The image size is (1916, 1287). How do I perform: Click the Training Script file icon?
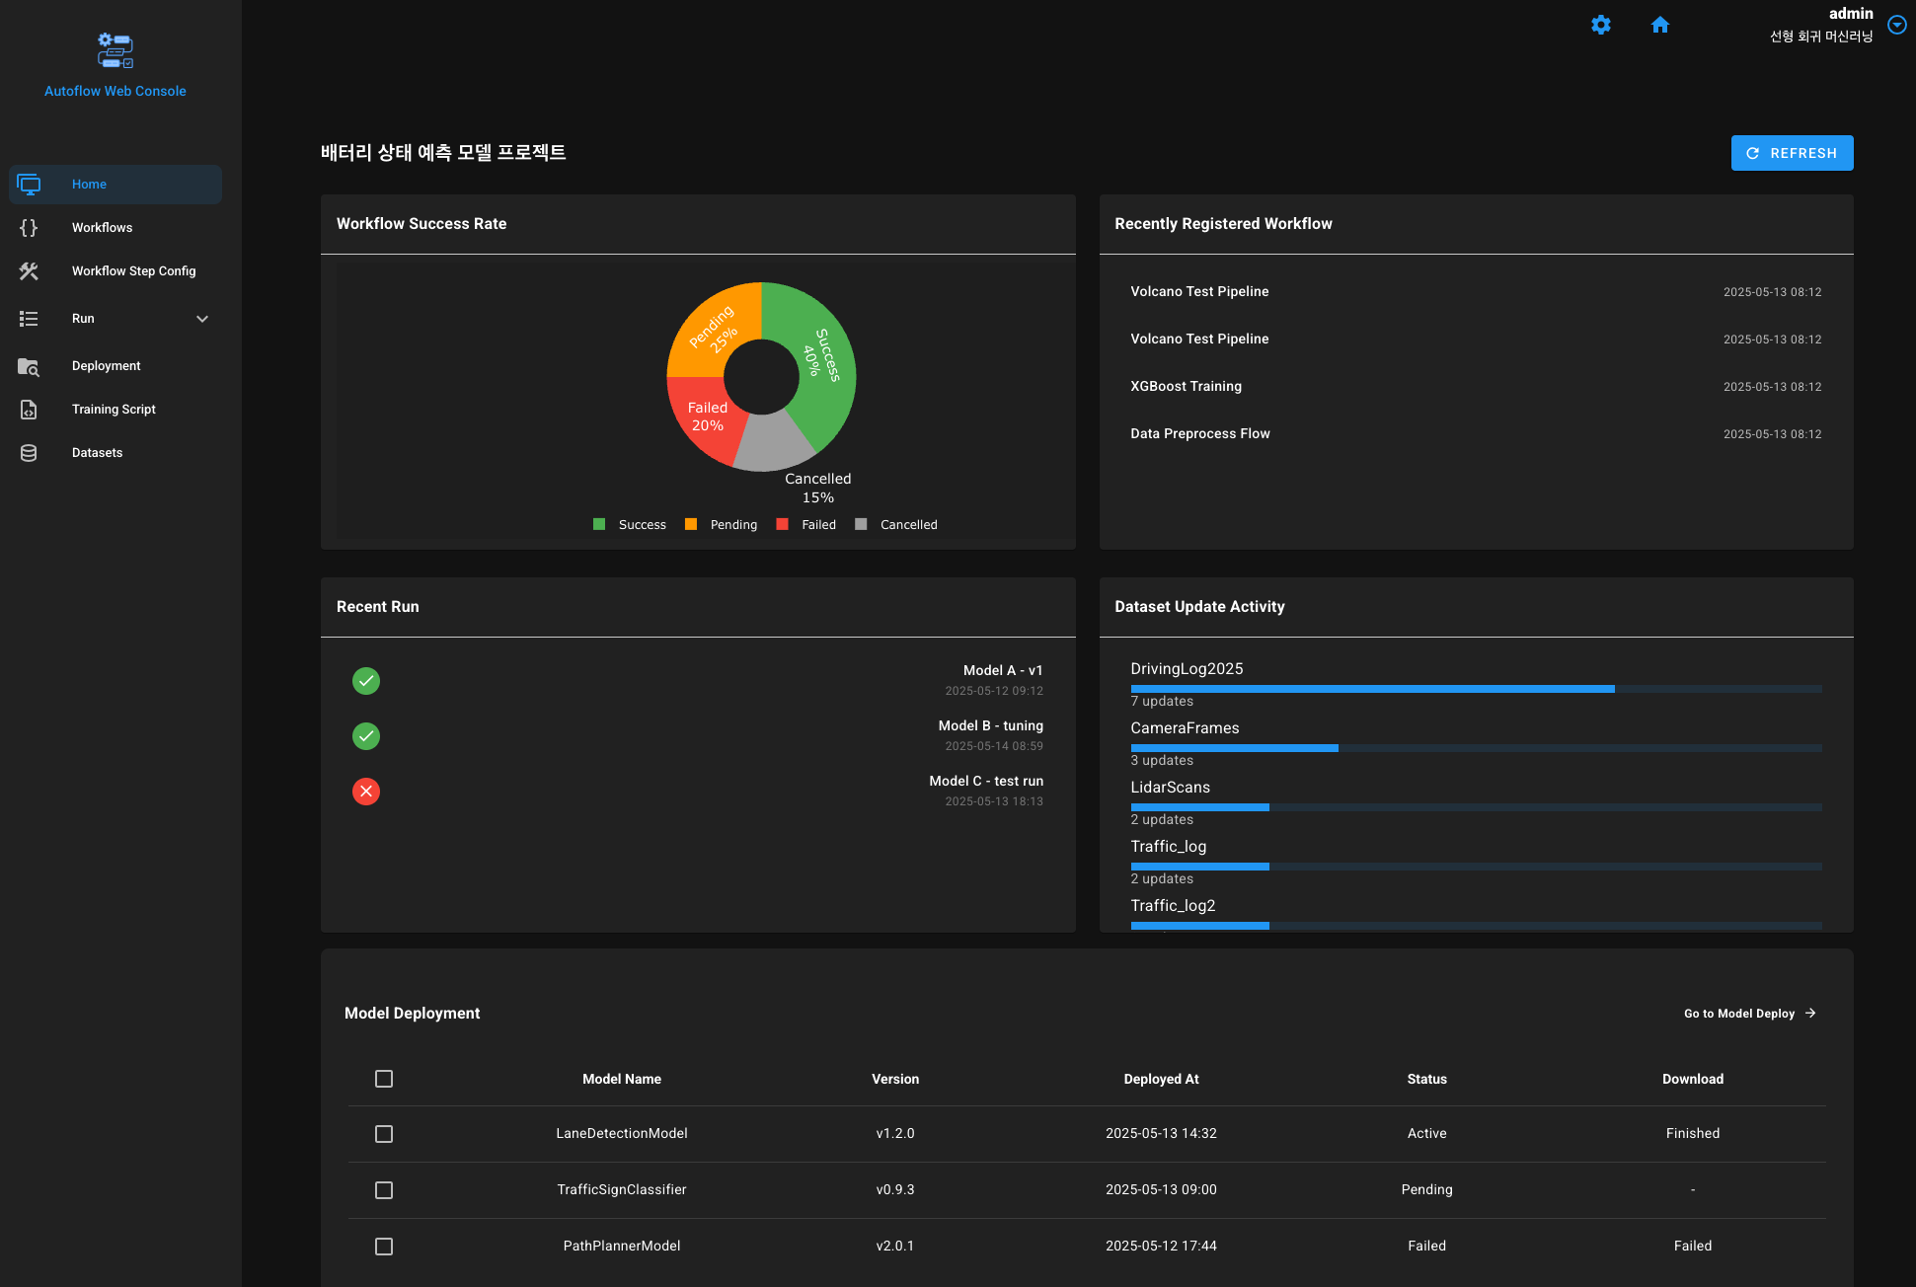tap(29, 410)
